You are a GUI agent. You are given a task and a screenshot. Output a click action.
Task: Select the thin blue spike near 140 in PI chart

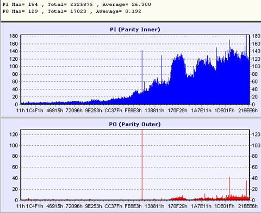coord(142,72)
